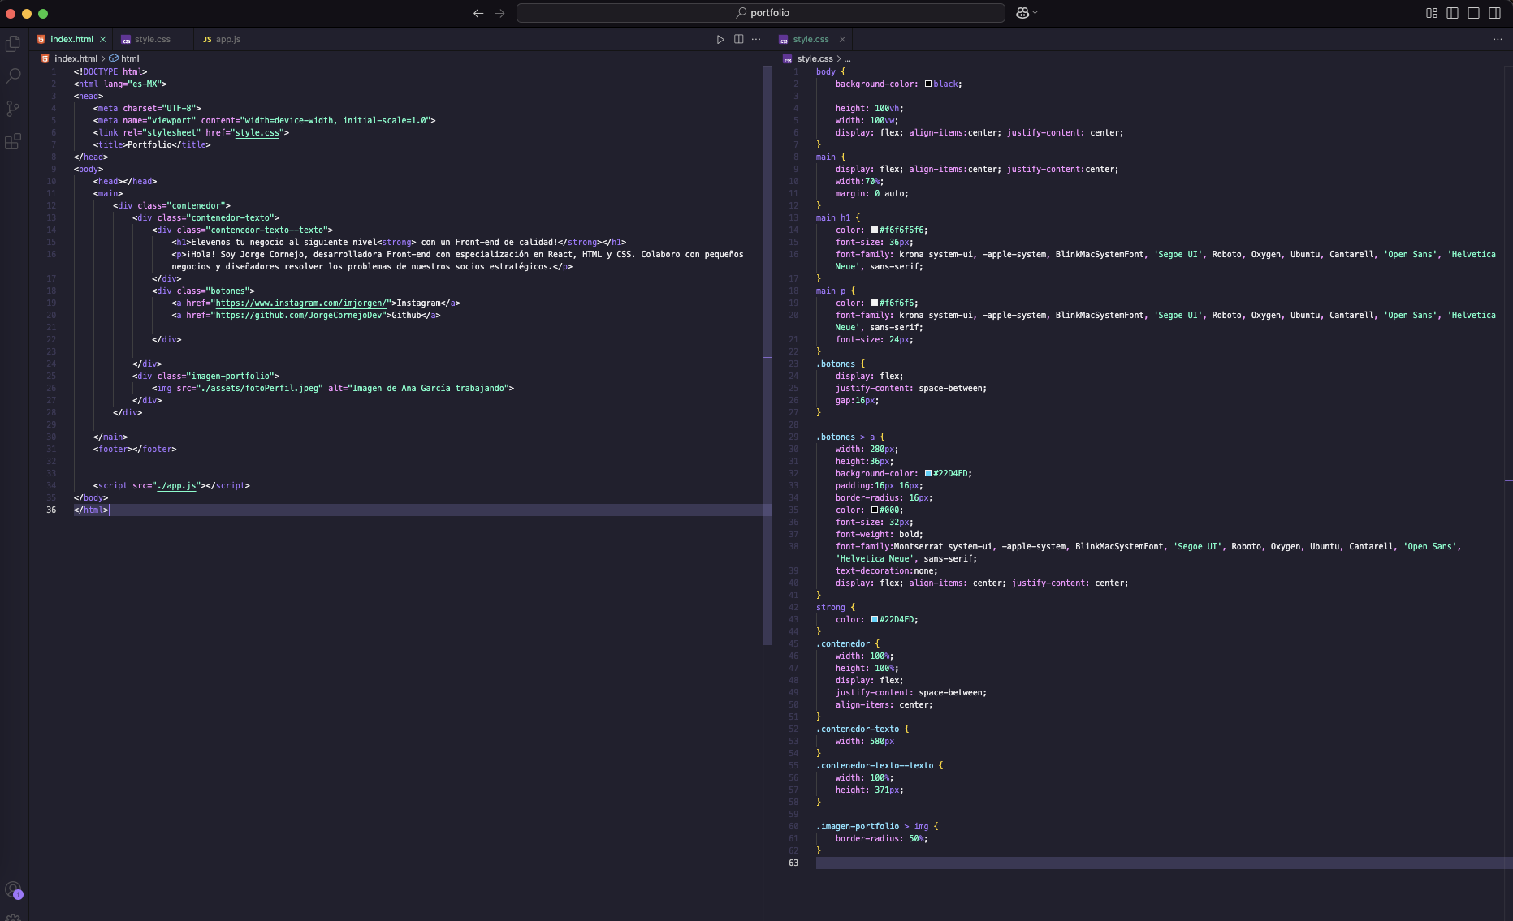
Task: Select style.css tab in right group
Action: (x=811, y=39)
